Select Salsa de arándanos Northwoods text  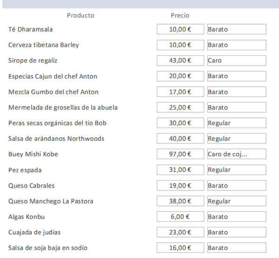coord(56,139)
